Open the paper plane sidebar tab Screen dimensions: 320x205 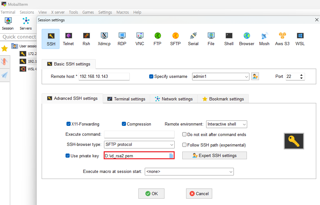tap(4, 75)
